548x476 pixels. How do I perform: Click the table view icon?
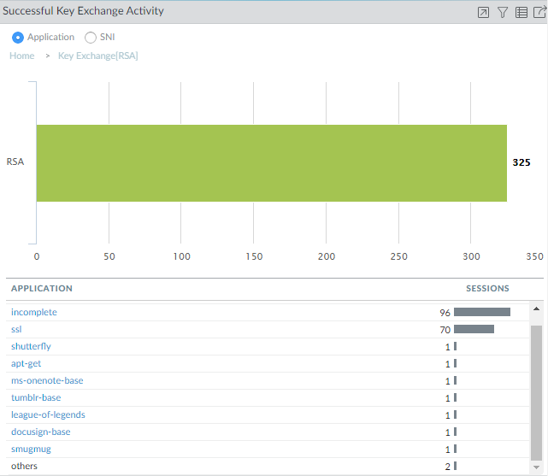pyautogui.click(x=521, y=12)
